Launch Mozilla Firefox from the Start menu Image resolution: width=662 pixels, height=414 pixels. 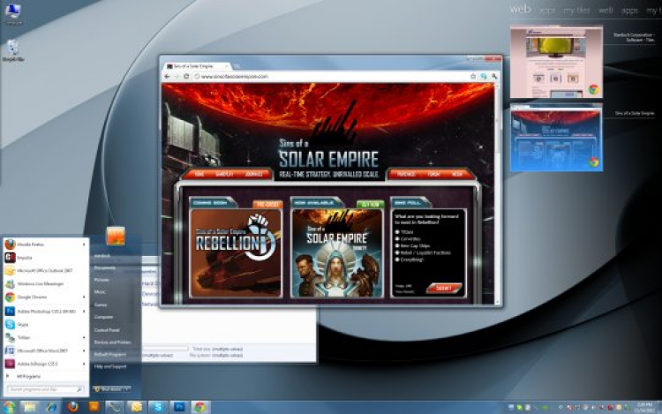click(x=45, y=245)
